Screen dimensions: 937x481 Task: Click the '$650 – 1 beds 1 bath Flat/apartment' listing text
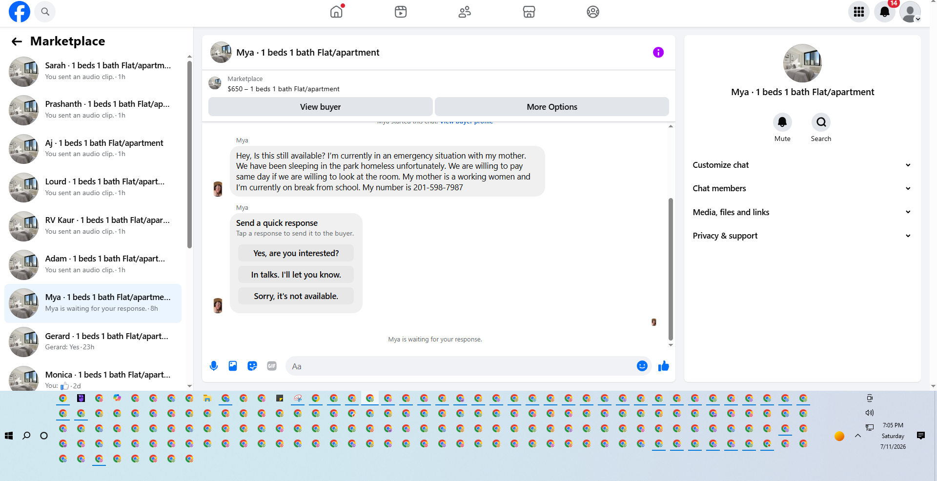(x=284, y=89)
